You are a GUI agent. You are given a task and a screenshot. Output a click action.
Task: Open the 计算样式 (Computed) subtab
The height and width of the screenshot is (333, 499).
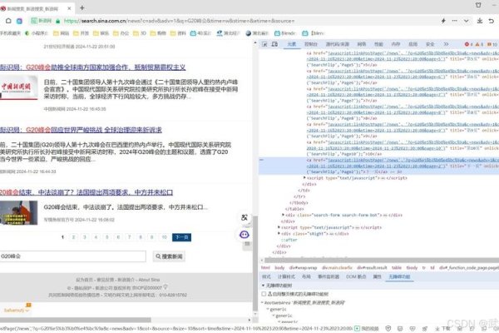[286, 277]
